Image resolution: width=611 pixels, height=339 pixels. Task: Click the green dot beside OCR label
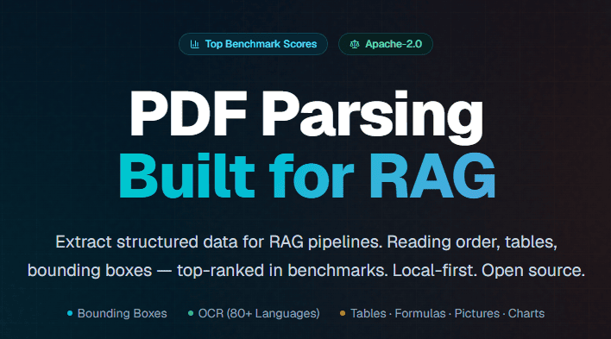point(191,313)
